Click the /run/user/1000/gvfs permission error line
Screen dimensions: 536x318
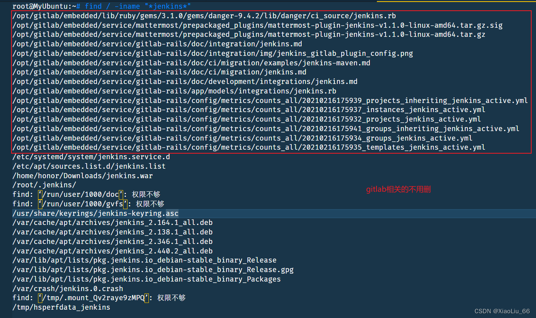[x=88, y=204]
